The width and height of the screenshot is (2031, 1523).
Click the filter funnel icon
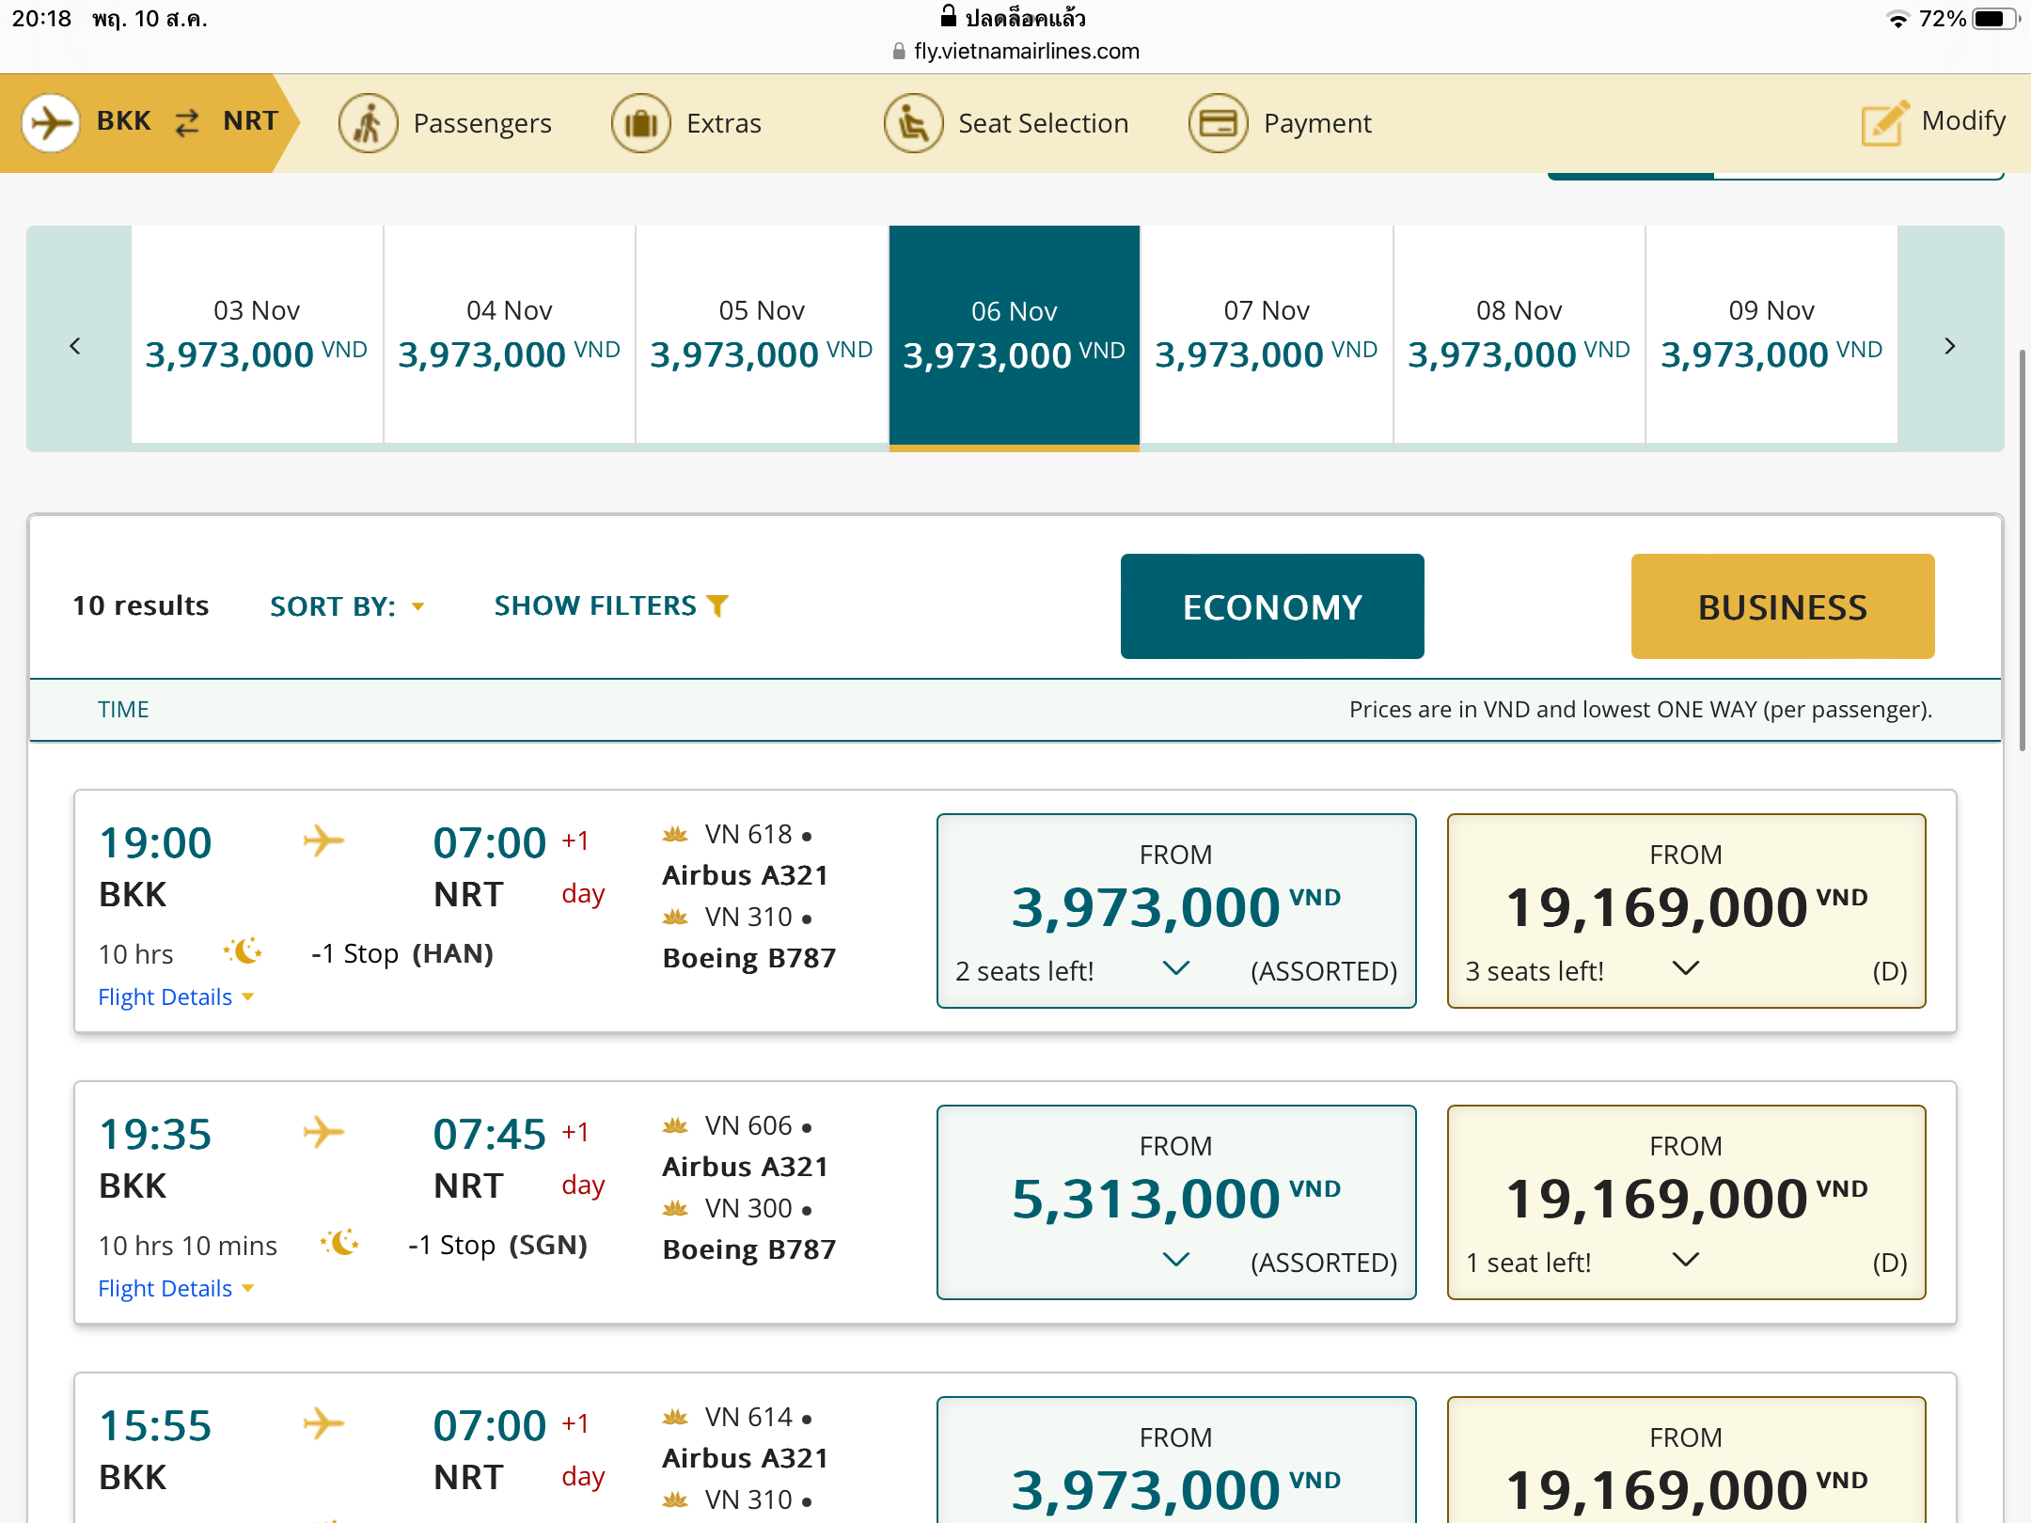717,605
